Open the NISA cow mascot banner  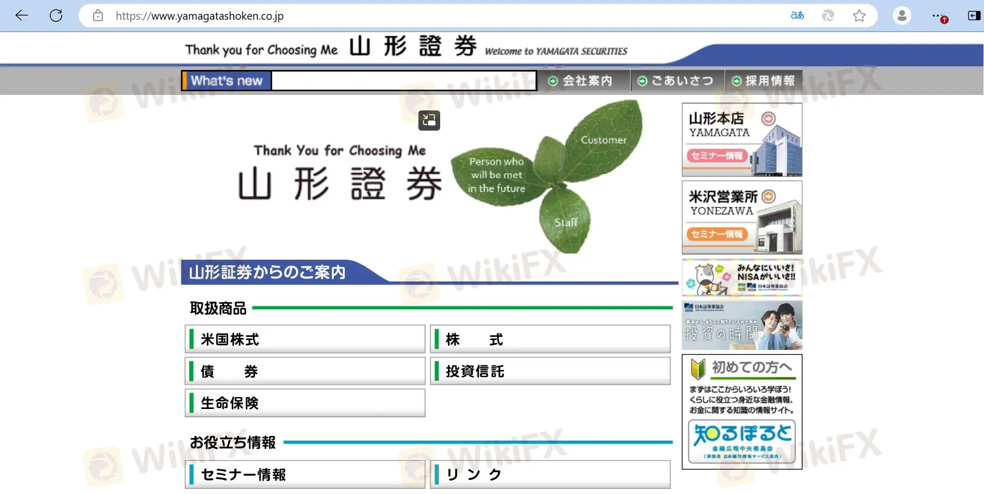(742, 278)
